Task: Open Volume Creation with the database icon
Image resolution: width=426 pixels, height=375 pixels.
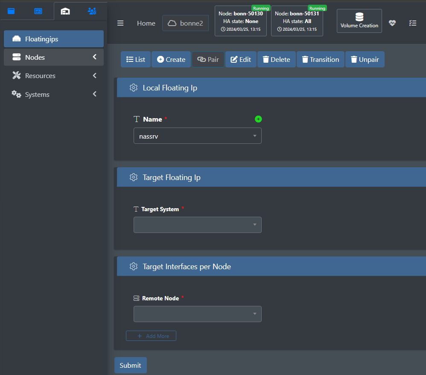Action: [x=359, y=21]
